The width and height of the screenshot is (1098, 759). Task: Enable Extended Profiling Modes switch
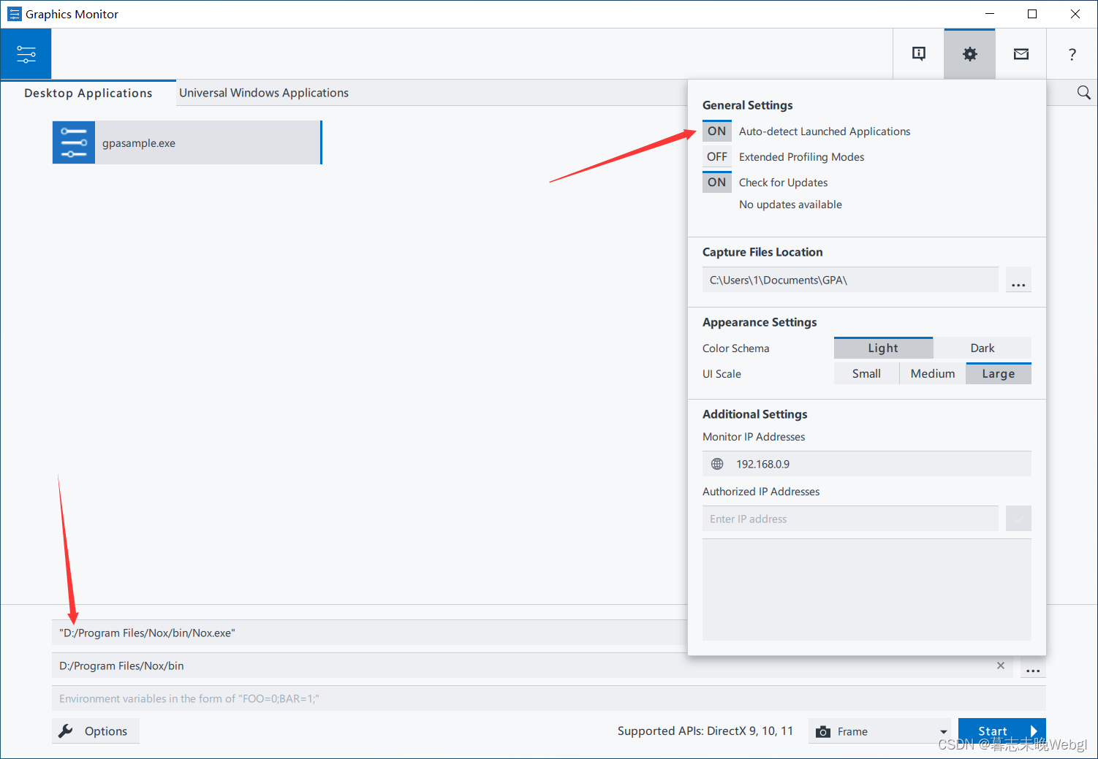point(717,156)
